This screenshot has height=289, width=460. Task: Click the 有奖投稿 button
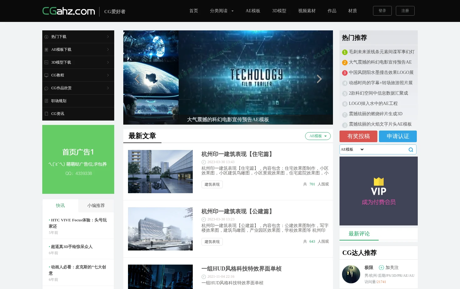359,137
